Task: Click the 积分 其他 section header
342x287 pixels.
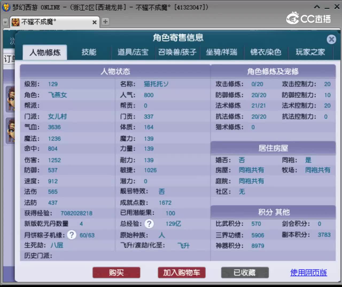Action: click(273, 212)
